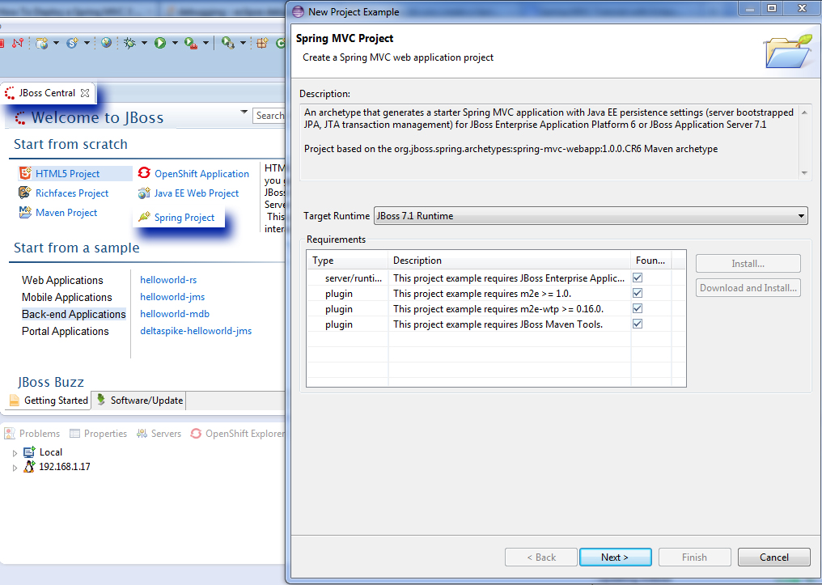This screenshot has height=585, width=822.
Task: Click the Run last tool gear icon
Action: (x=227, y=43)
